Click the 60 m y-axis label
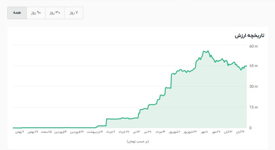Viewport: 275px width, 150px height. 254,46
